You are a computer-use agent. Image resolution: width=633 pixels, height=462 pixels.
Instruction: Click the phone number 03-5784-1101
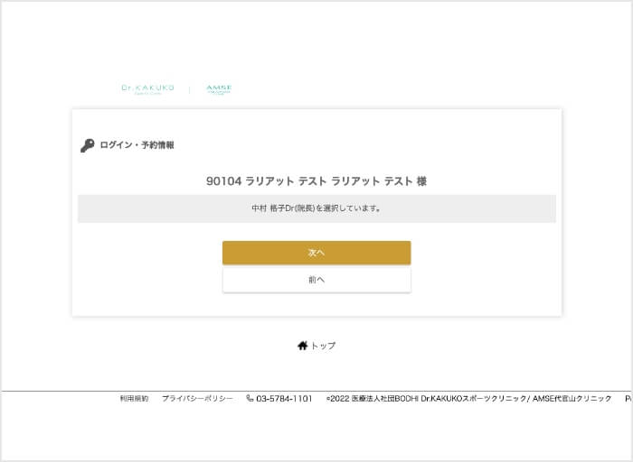tap(284, 398)
